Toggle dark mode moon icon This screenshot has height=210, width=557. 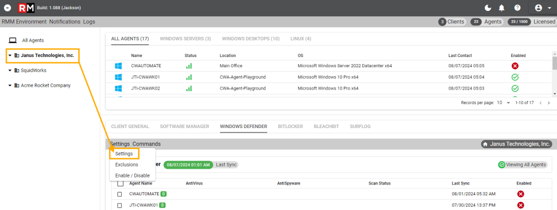[x=488, y=8]
